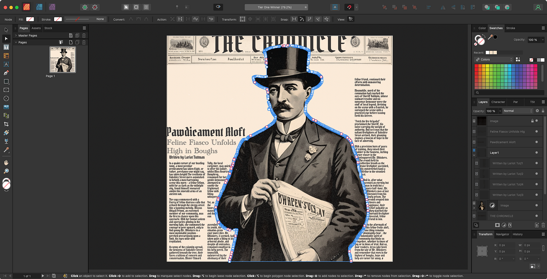Open the History tab
Image resolution: width=547 pixels, height=279 pixels.
(517, 234)
